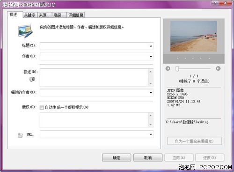Click the 1.42 MB file size text
This screenshot has height=172, width=234.
(174, 105)
